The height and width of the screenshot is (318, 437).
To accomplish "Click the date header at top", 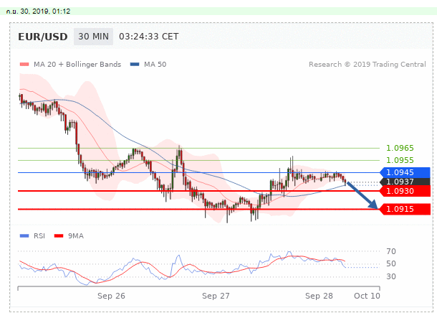I will pyautogui.click(x=38, y=11).
